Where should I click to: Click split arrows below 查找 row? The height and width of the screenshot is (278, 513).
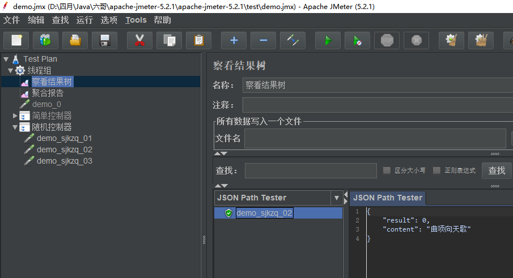pyautogui.click(x=221, y=186)
